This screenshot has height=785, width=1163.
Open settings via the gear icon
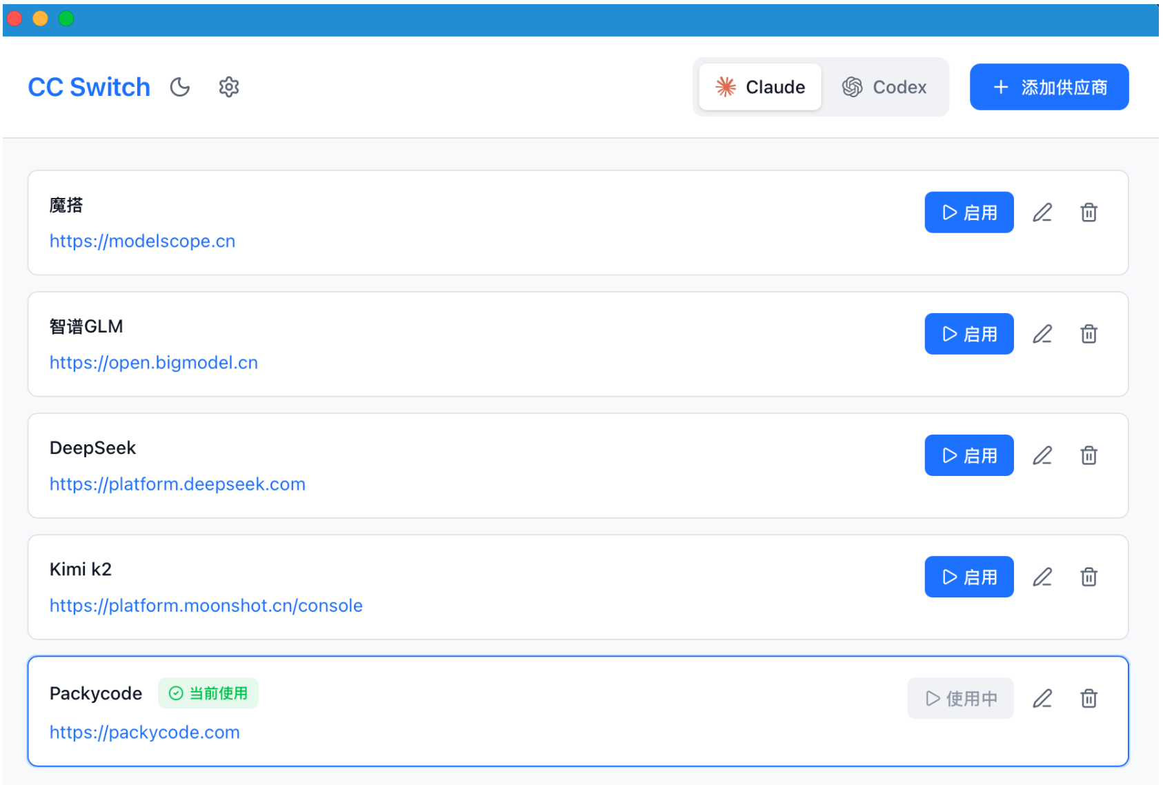(229, 87)
